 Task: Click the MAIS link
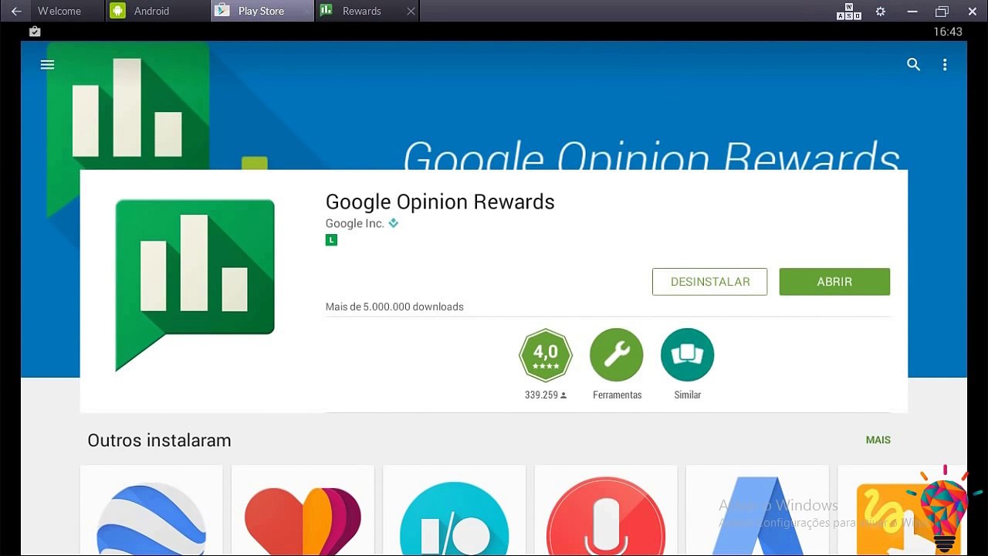click(x=878, y=440)
